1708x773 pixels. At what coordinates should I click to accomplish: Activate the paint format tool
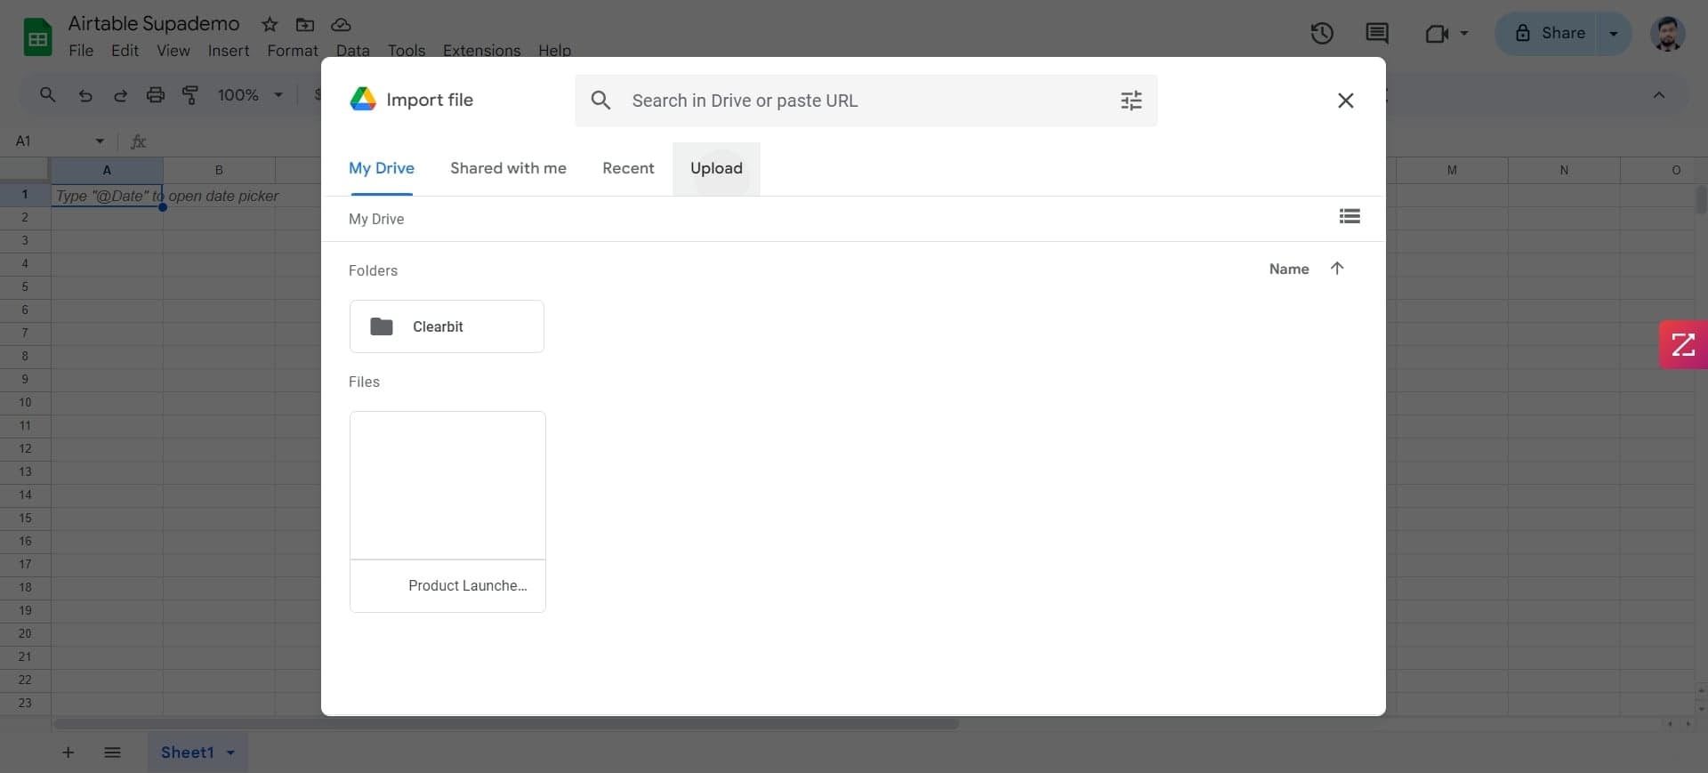click(190, 94)
